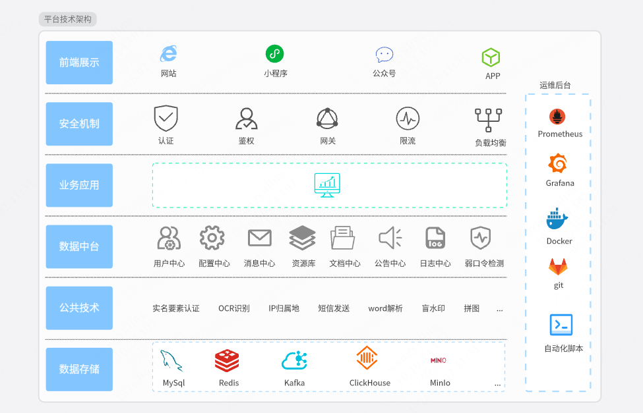Open the 文档中心 folder icon
The height and width of the screenshot is (413, 643).
[x=342, y=238]
